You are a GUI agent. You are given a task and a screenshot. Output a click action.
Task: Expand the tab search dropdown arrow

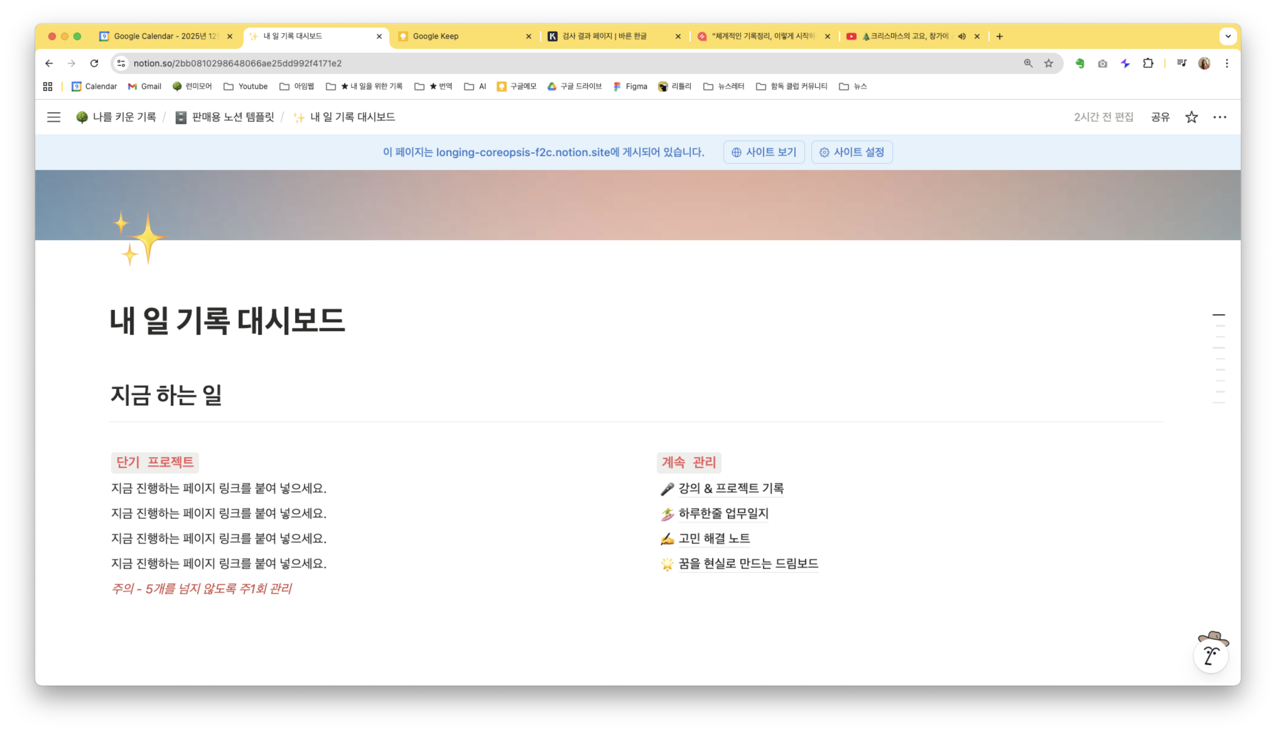pyautogui.click(x=1228, y=36)
